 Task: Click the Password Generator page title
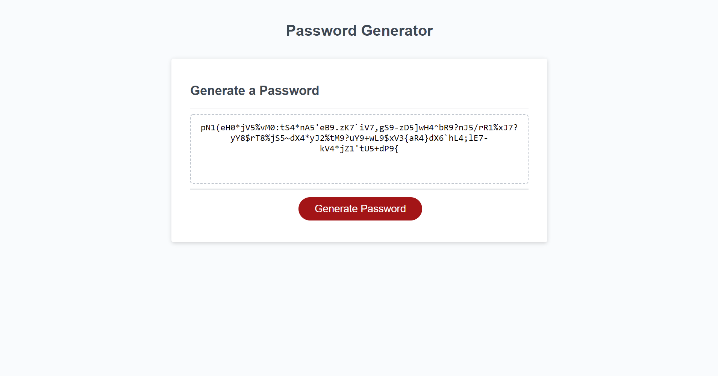pos(359,30)
